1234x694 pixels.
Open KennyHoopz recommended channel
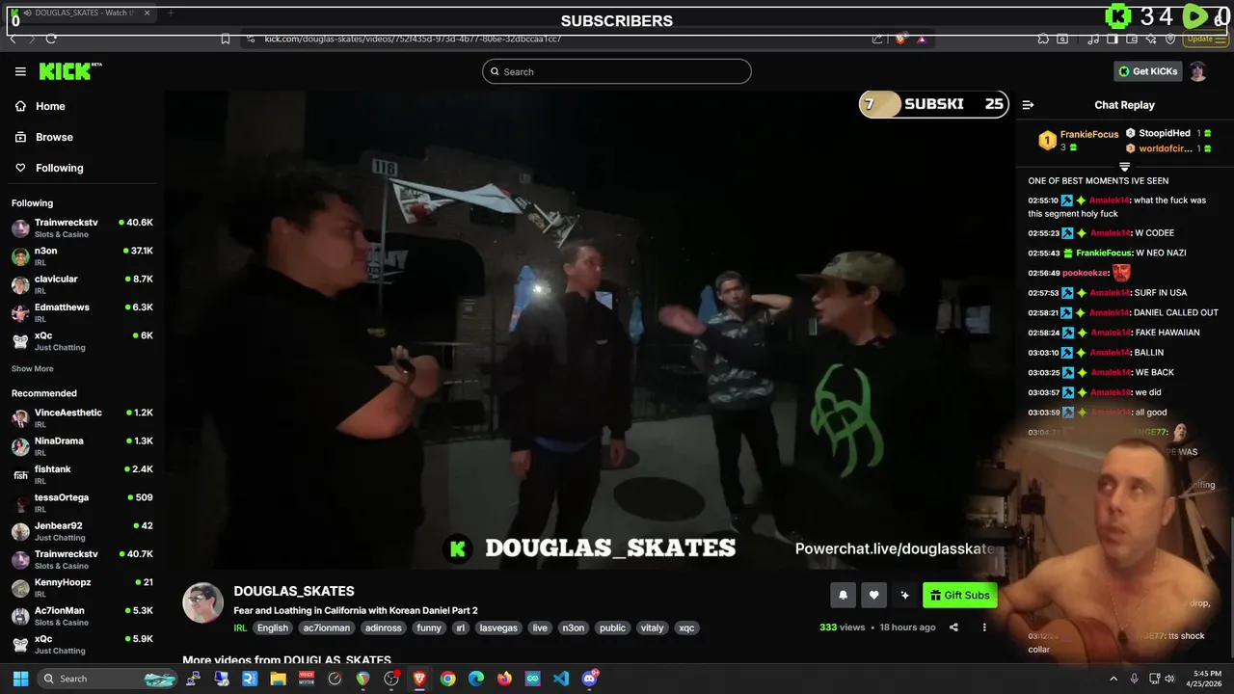82,587
